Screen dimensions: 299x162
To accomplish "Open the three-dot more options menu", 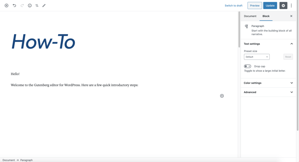I will [291, 6].
